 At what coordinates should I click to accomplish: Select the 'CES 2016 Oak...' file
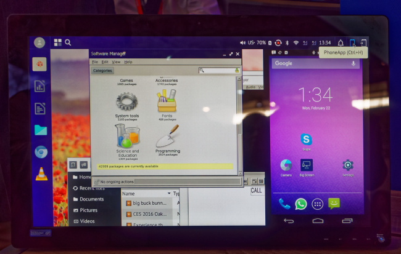coord(147,214)
